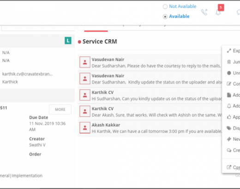Click the Order label
The width and height of the screenshot is (240, 189).
pos(35,154)
